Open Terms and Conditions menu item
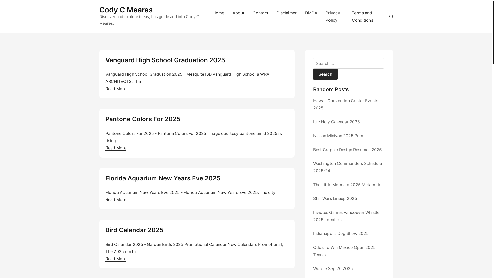 tap(362, 16)
